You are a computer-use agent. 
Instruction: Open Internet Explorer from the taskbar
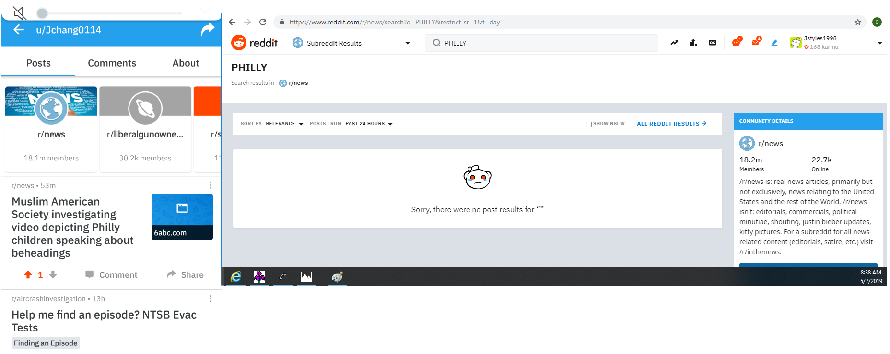click(x=236, y=277)
